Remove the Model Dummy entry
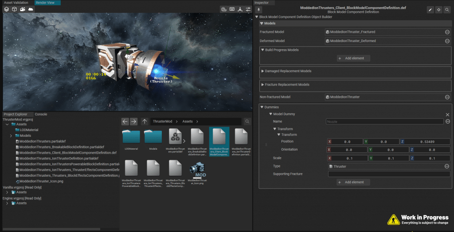 point(447,114)
